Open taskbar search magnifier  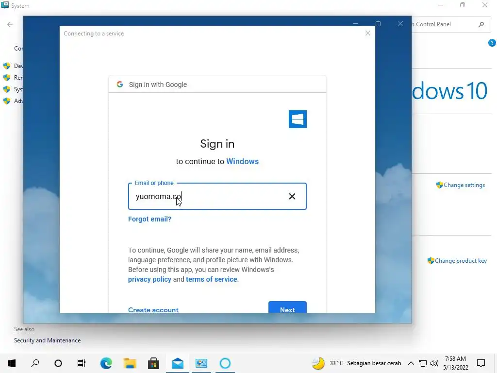(35, 363)
